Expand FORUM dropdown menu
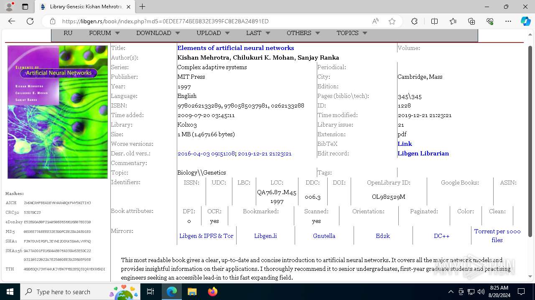The height and width of the screenshot is (300, 535). (104, 33)
